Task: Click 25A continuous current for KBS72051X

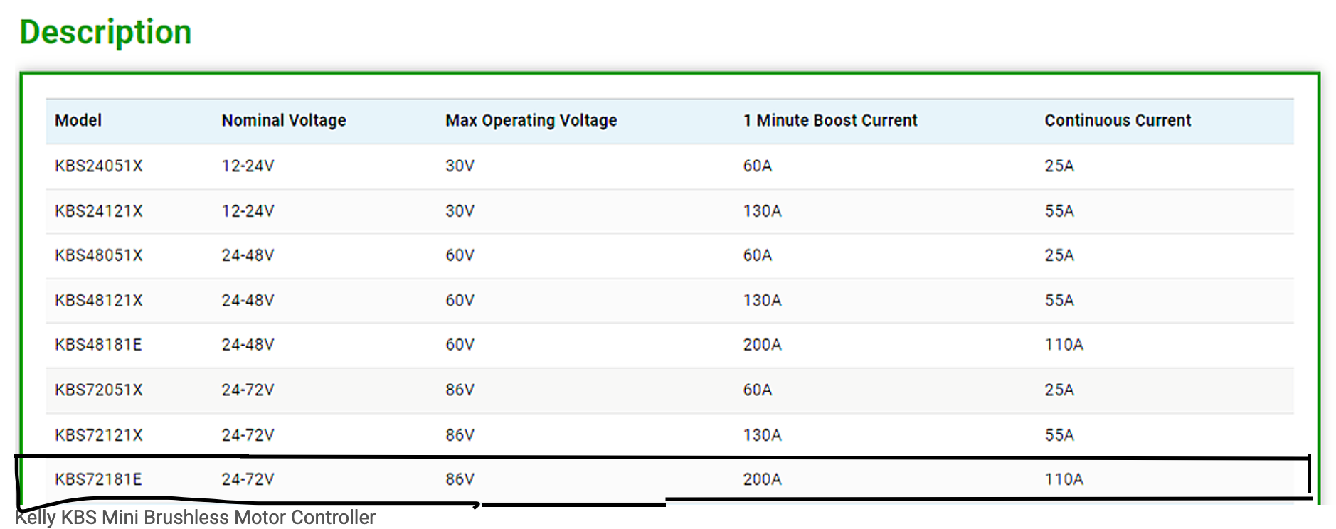Action: click(1059, 390)
